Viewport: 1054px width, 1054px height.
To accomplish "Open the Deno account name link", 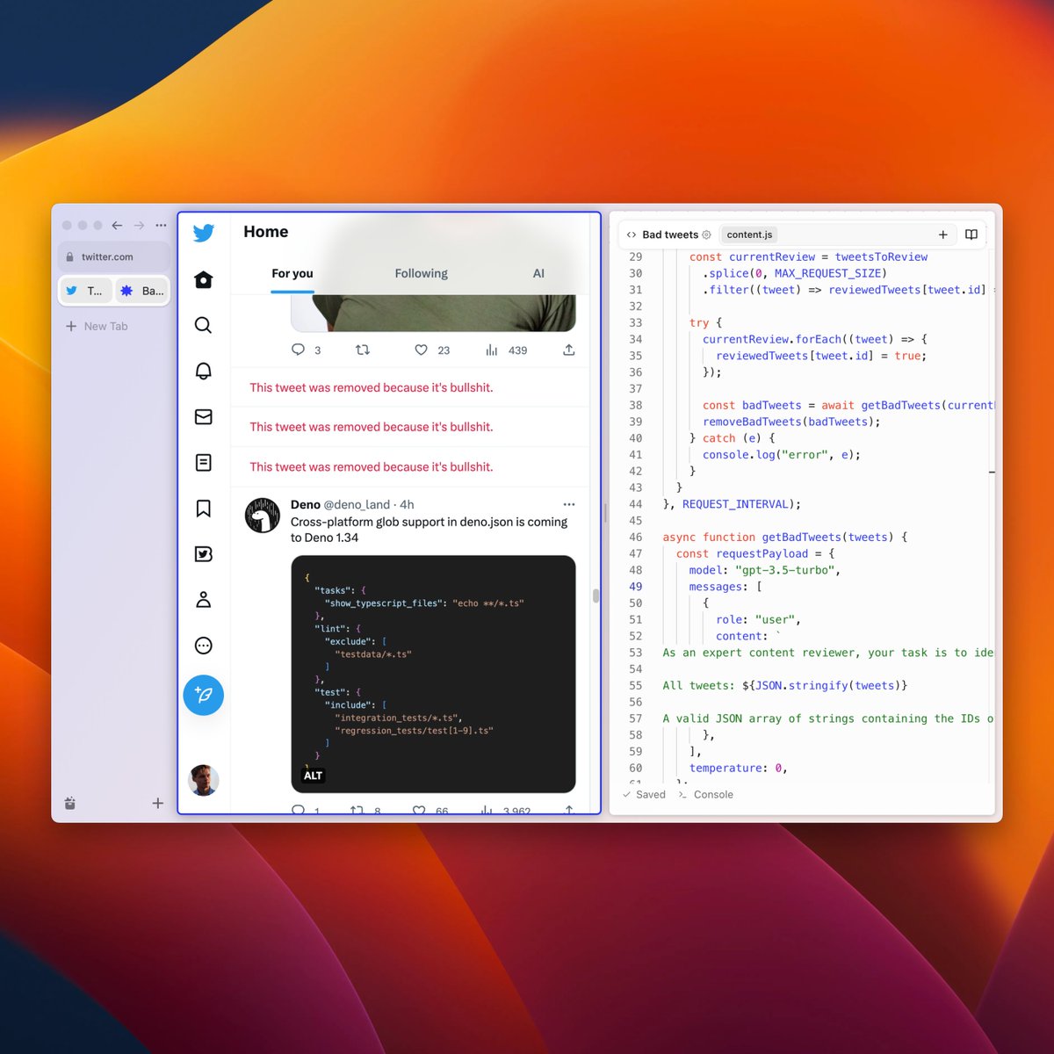I will pyautogui.click(x=306, y=504).
